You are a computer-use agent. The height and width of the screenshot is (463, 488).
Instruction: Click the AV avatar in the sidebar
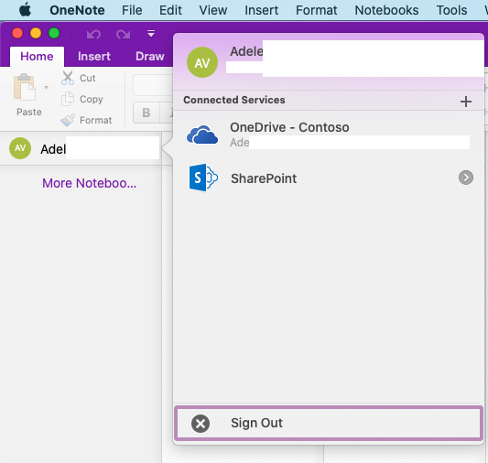[x=20, y=148]
